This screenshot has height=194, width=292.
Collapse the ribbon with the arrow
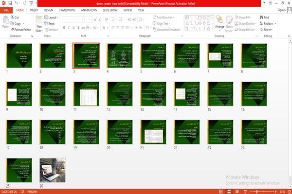289,36
